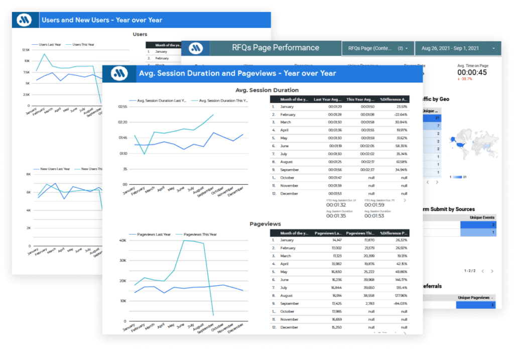Click next arrow beside YTD Avg. Session scorecards
This screenshot has height=349, width=514.
pos(405,200)
